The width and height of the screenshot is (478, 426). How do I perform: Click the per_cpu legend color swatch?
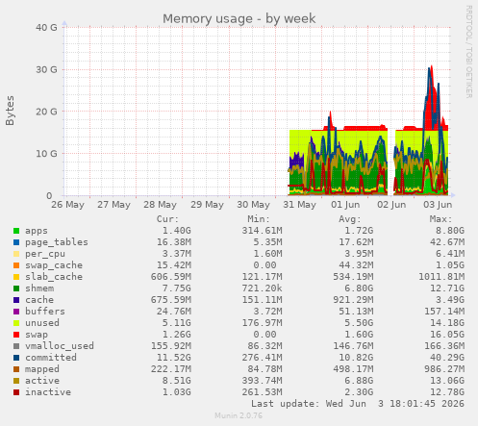16,254
